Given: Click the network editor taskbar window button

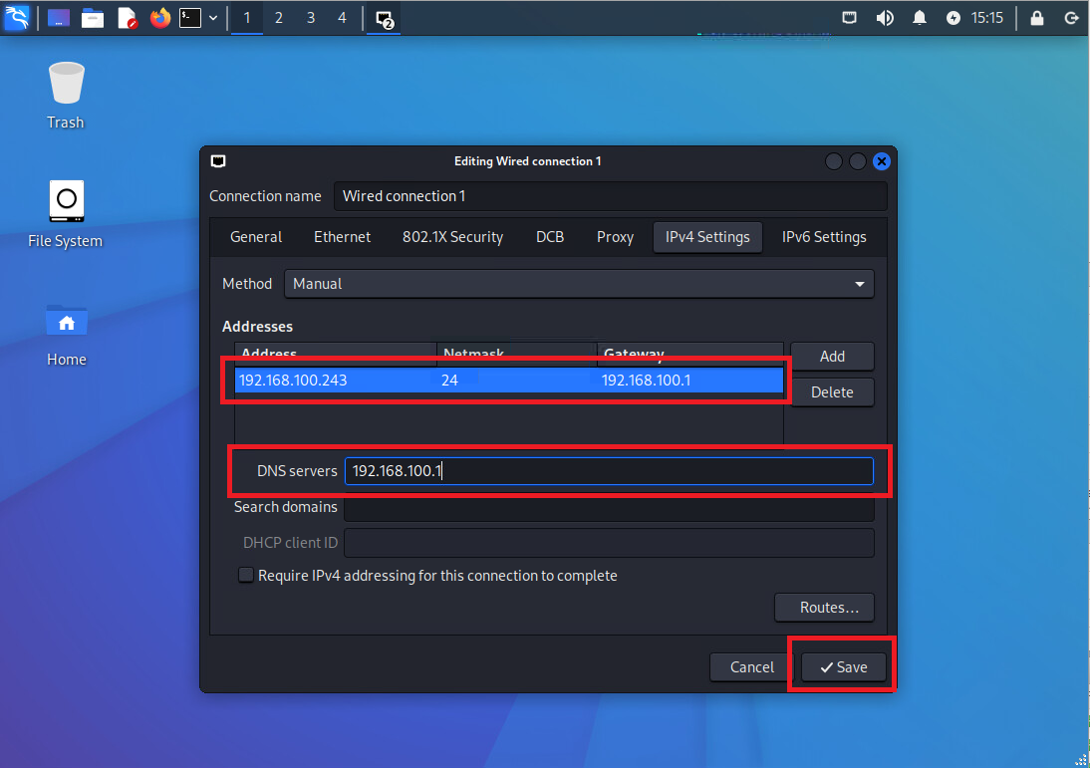Looking at the screenshot, I should [x=385, y=18].
